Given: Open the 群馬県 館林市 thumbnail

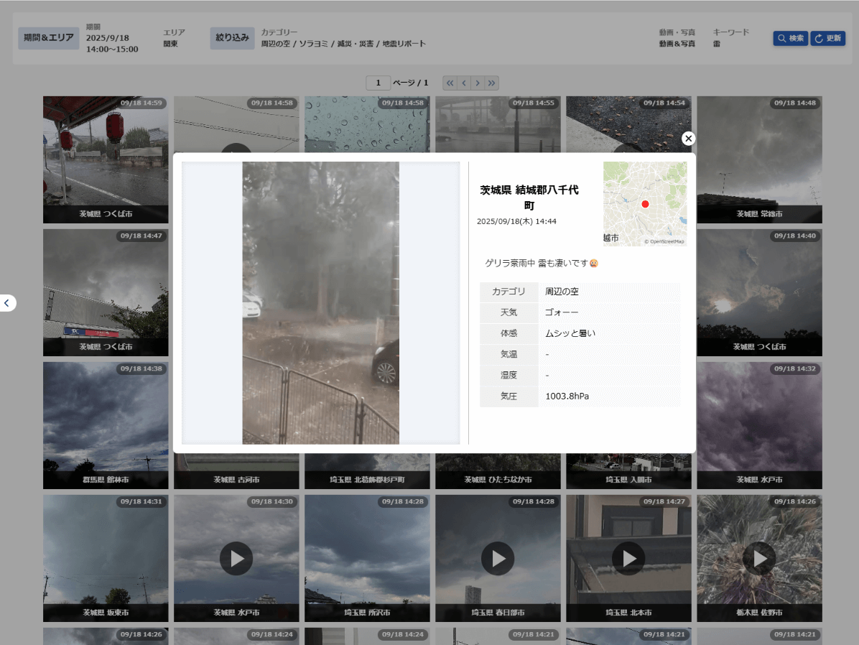Looking at the screenshot, I should [x=106, y=424].
